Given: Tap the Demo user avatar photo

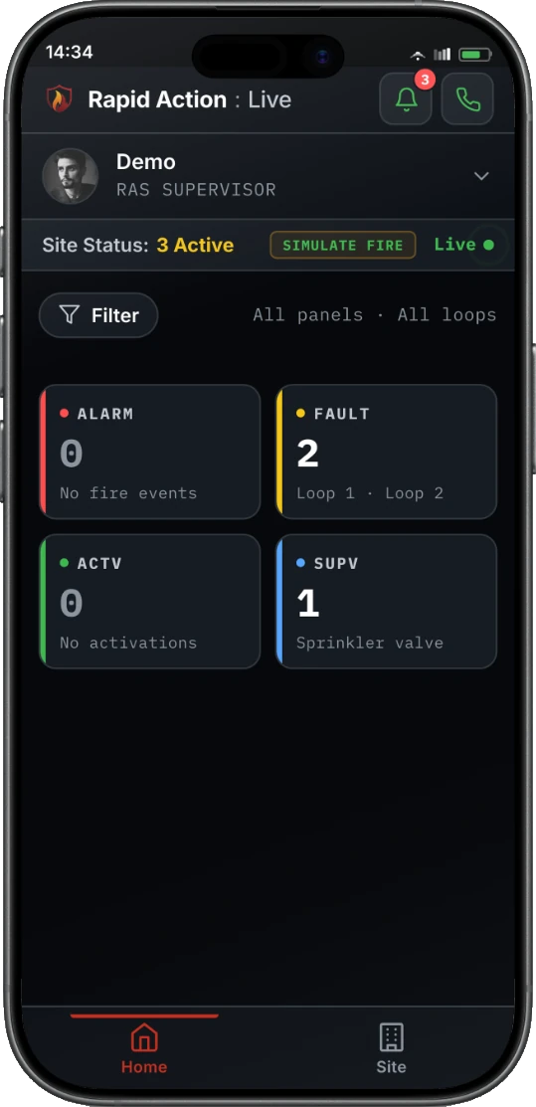Looking at the screenshot, I should [x=71, y=176].
